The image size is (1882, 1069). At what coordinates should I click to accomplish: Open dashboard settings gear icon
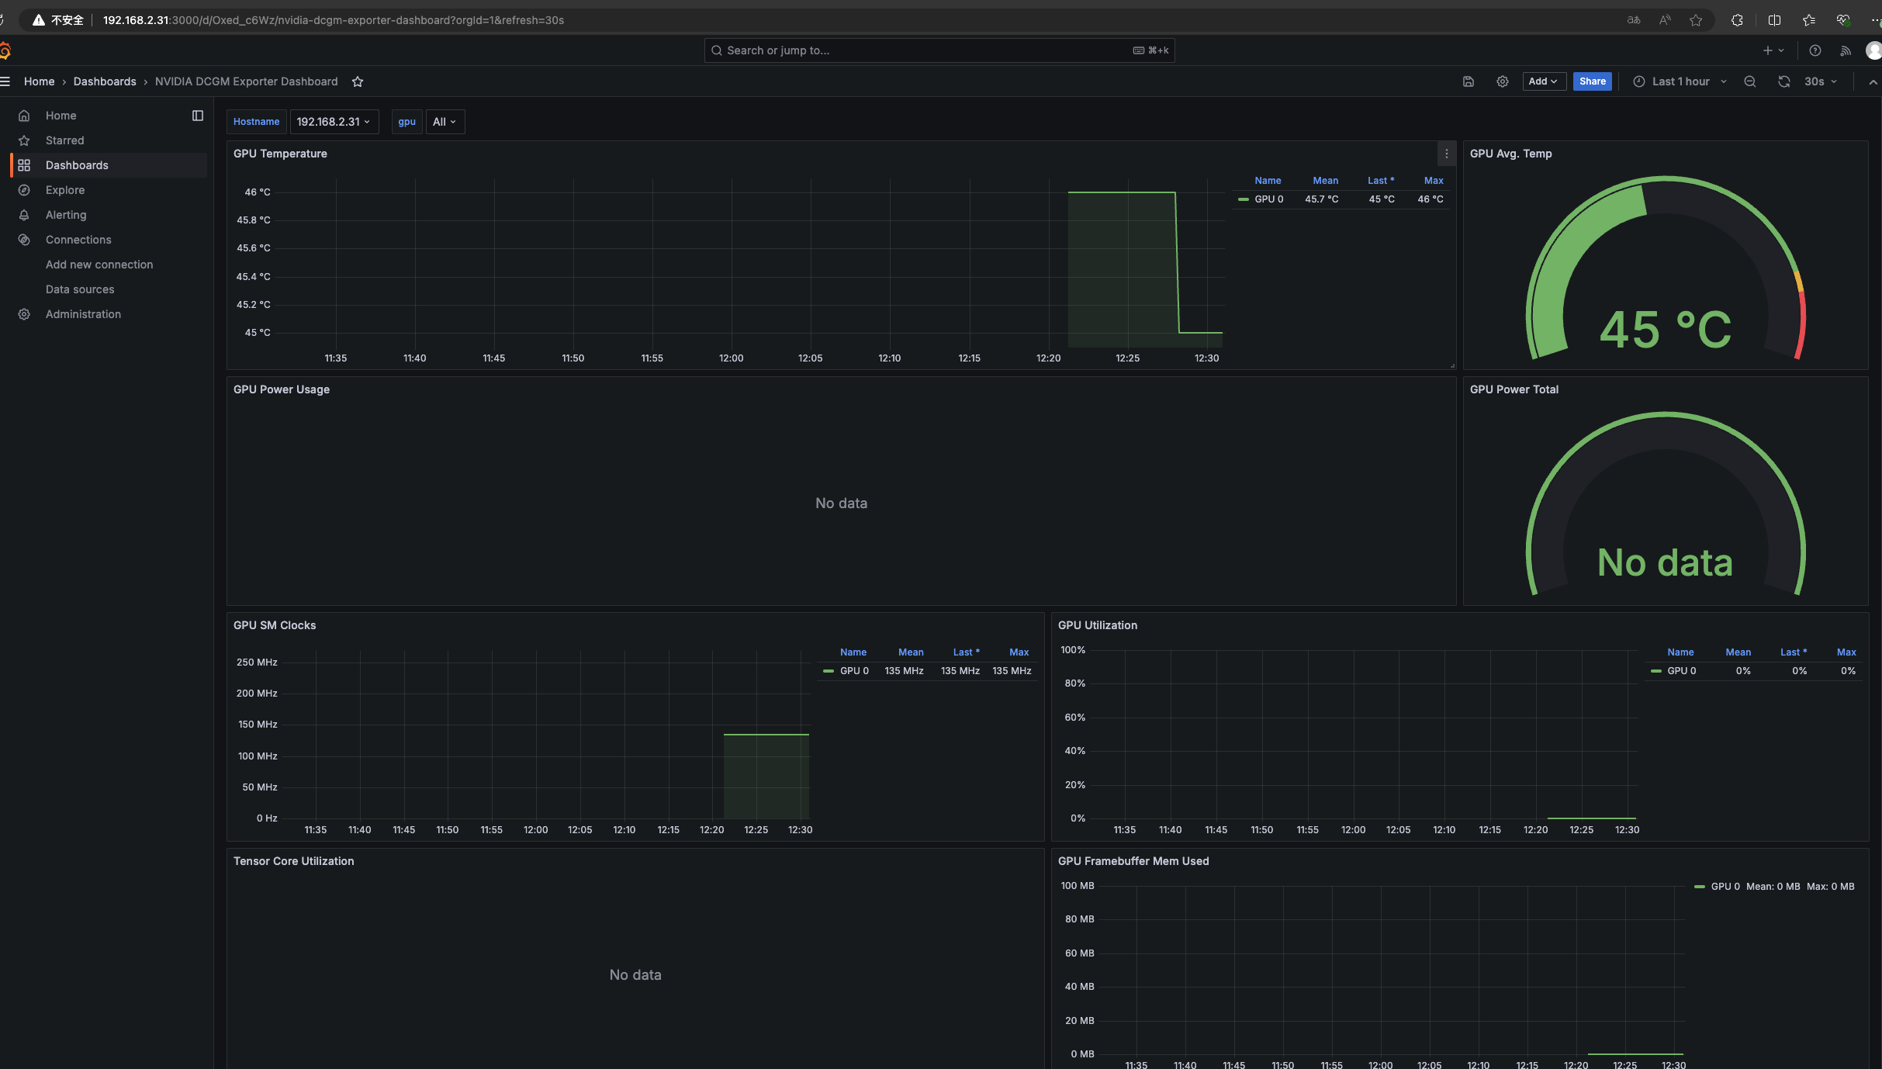click(1503, 81)
